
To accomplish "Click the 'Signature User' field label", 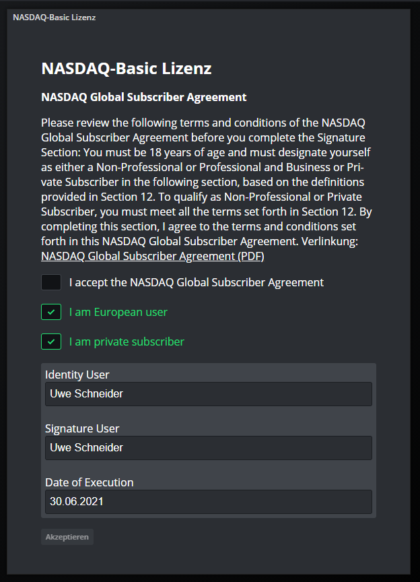I will 82,428.
